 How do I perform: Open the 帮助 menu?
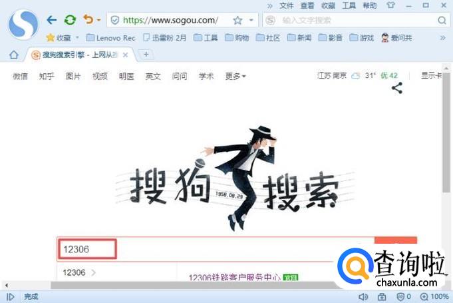370,5
